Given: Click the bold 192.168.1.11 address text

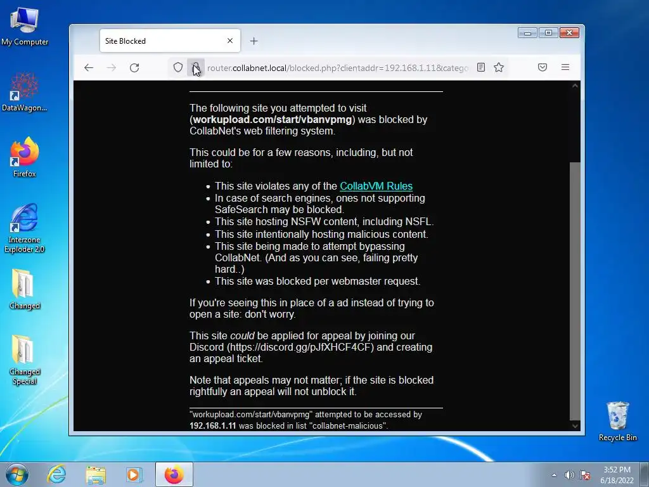Looking at the screenshot, I should coord(213,425).
